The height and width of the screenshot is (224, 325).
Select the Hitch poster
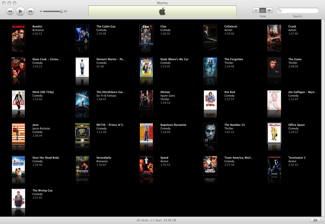18,100
